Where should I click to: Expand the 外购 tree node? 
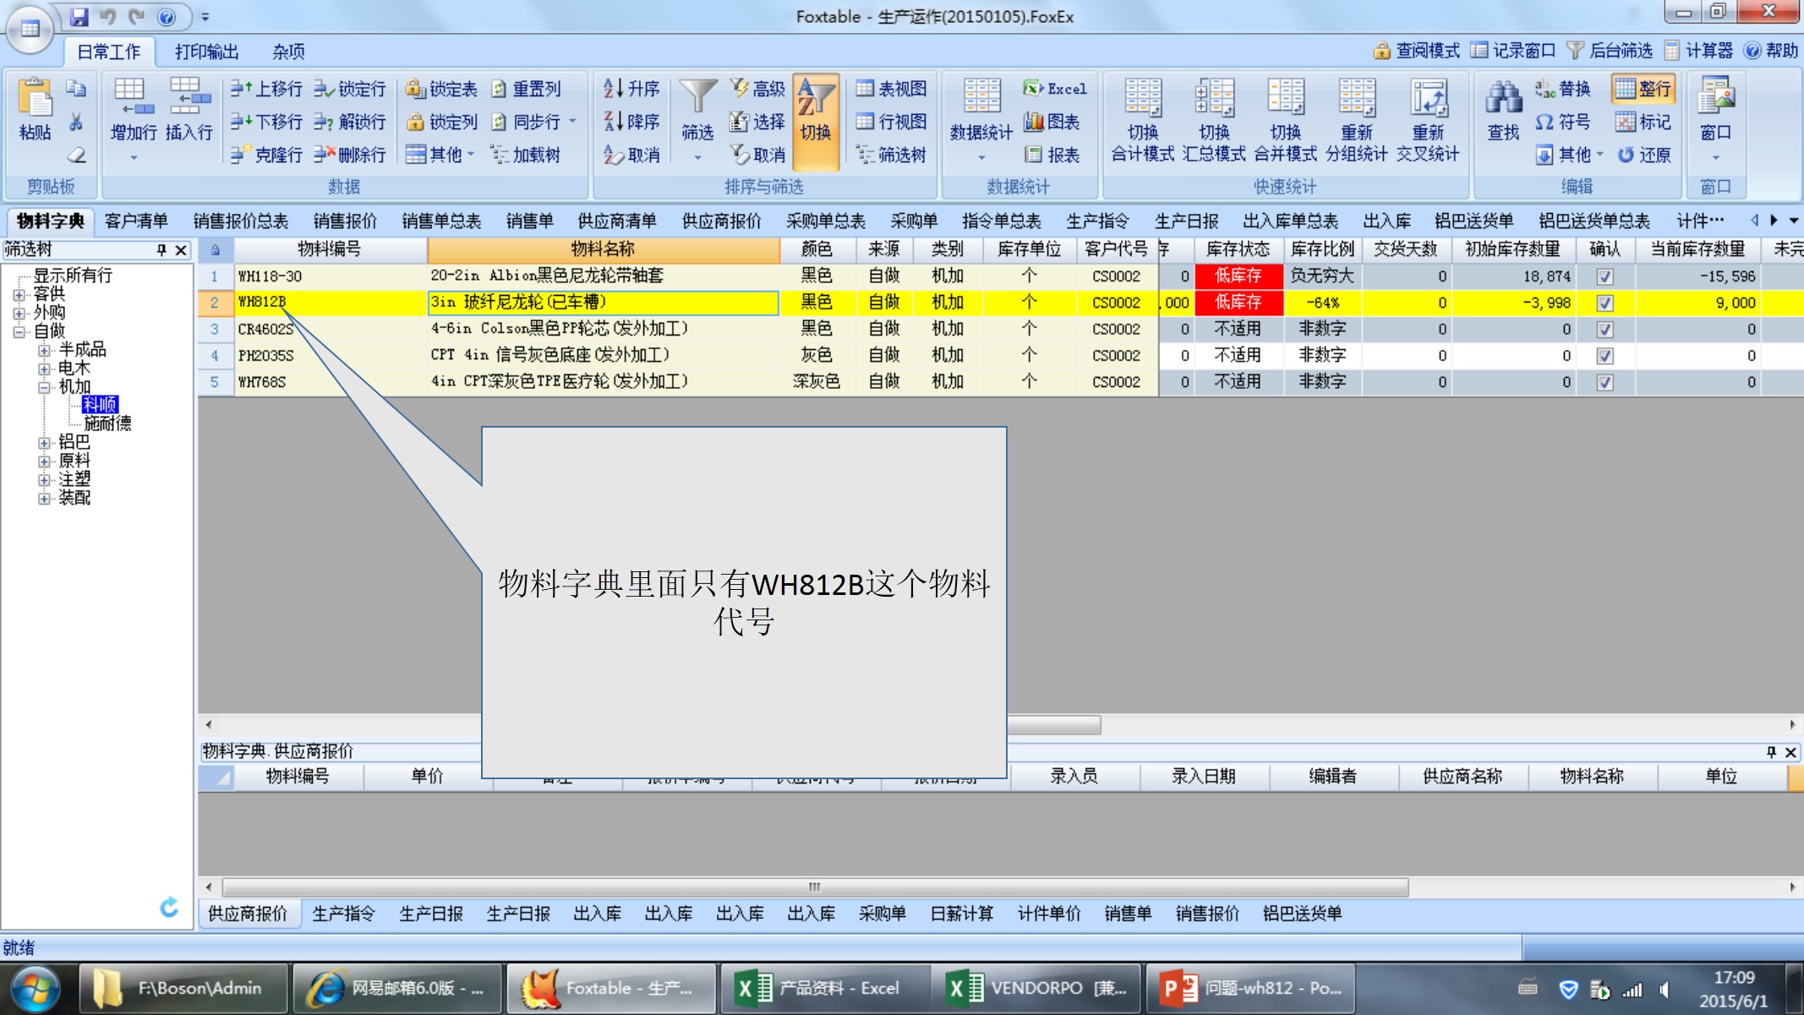(19, 314)
